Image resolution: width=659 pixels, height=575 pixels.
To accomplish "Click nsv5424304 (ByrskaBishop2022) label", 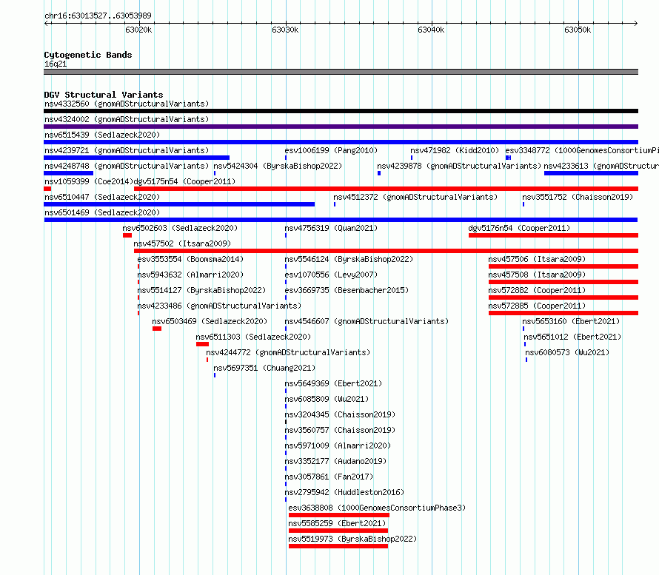I will click(278, 166).
